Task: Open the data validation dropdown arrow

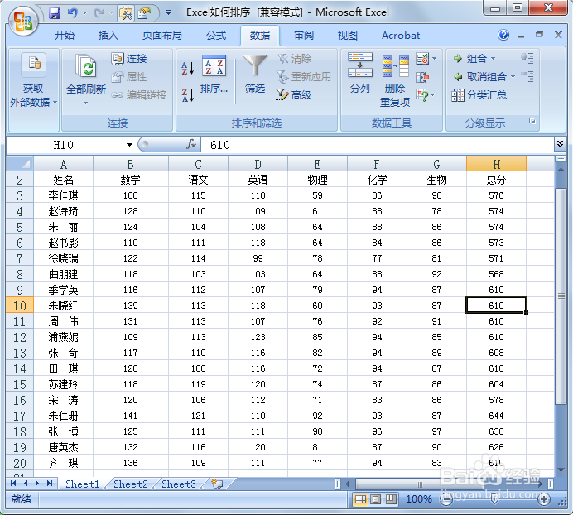Action: (435, 58)
